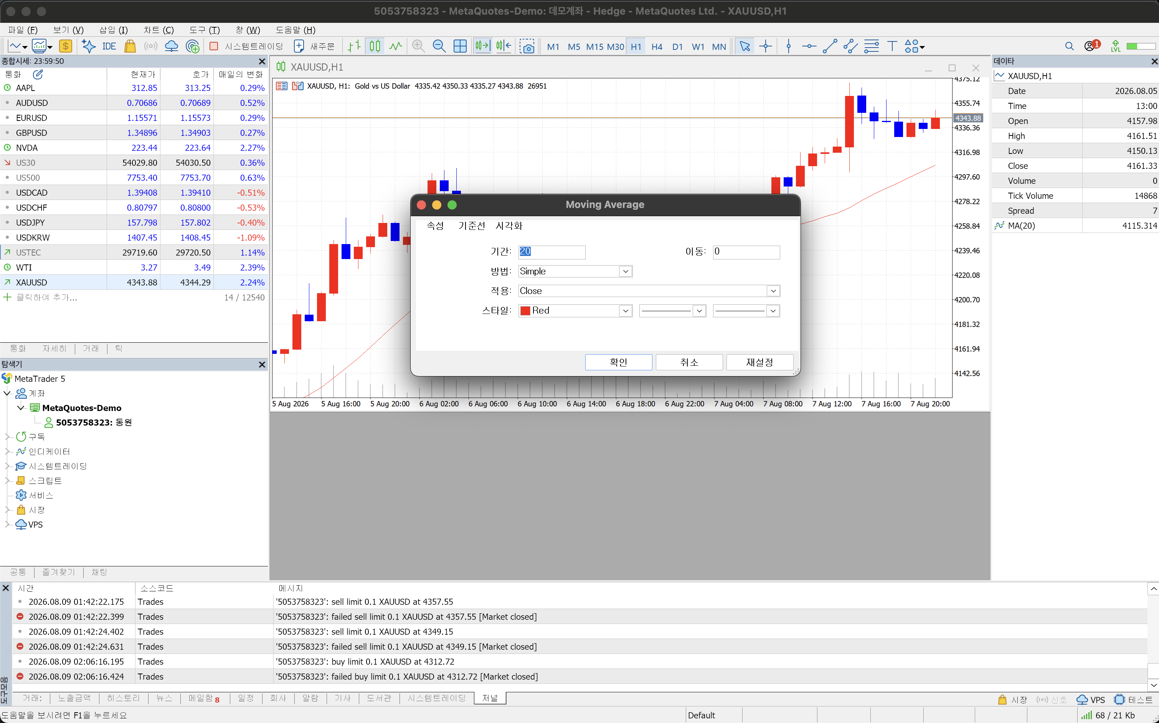Switch timeframe to M15
Image resolution: width=1159 pixels, height=723 pixels.
[594, 47]
